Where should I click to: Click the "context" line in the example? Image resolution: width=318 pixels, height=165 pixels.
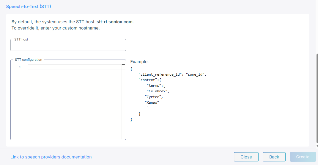150,80
